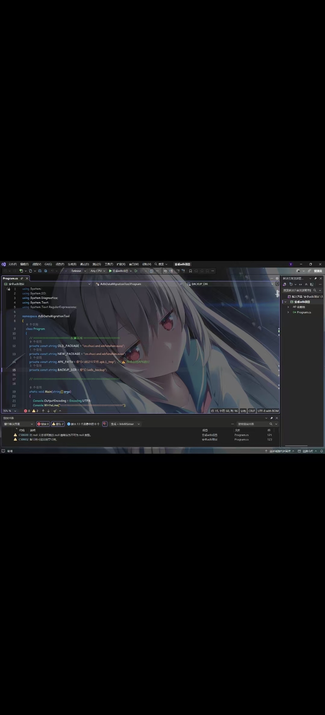Select the Program.cs editor tab
325x715 pixels.
(10, 279)
